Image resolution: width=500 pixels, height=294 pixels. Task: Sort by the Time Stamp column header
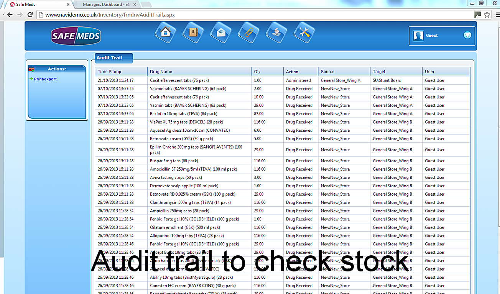click(109, 72)
